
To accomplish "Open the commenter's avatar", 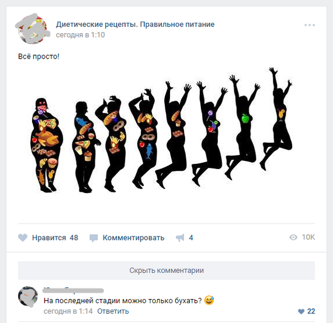I will point(28,296).
